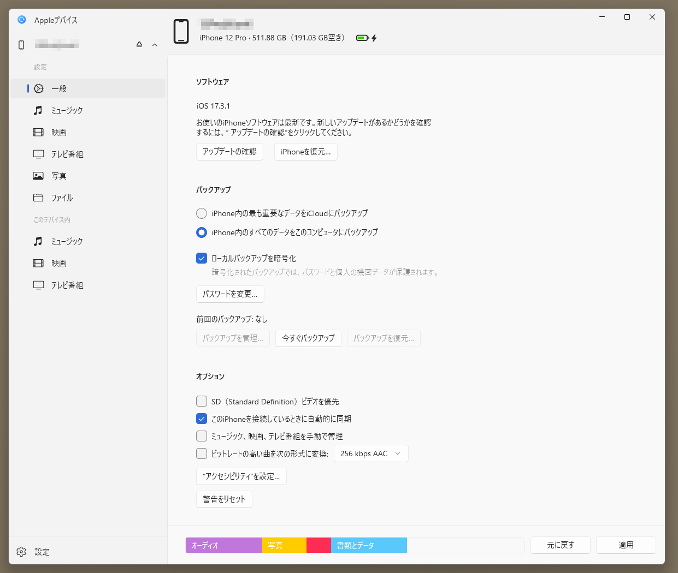Click バックアップを管理... button

coord(233,338)
